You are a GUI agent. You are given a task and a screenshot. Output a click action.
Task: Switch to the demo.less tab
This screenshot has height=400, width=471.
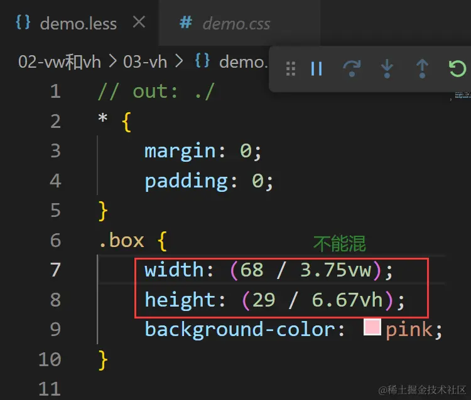(78, 23)
